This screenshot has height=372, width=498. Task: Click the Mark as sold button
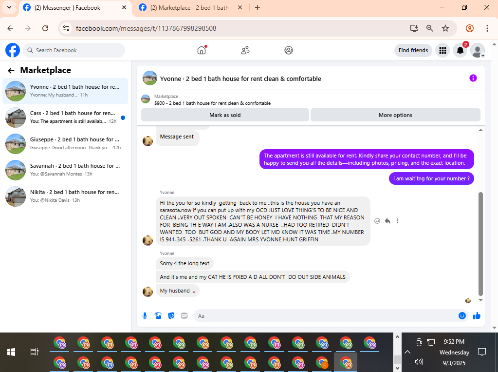[x=225, y=115]
